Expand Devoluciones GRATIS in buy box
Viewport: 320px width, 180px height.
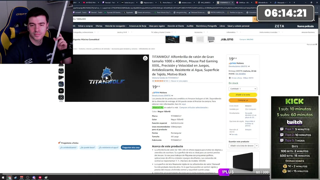click(239, 66)
